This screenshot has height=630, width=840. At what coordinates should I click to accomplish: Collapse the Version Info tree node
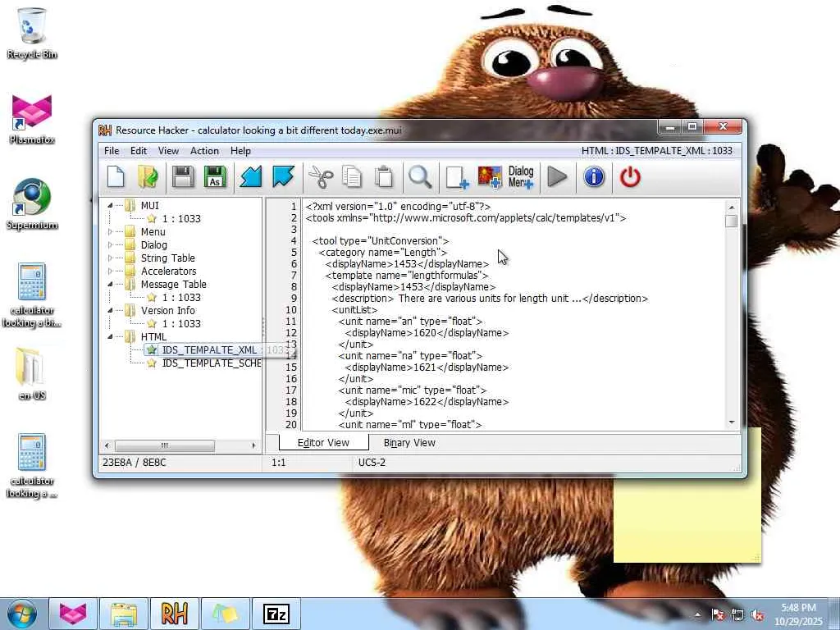[111, 310]
